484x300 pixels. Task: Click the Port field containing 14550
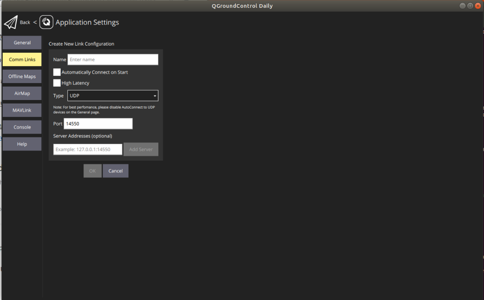point(98,124)
